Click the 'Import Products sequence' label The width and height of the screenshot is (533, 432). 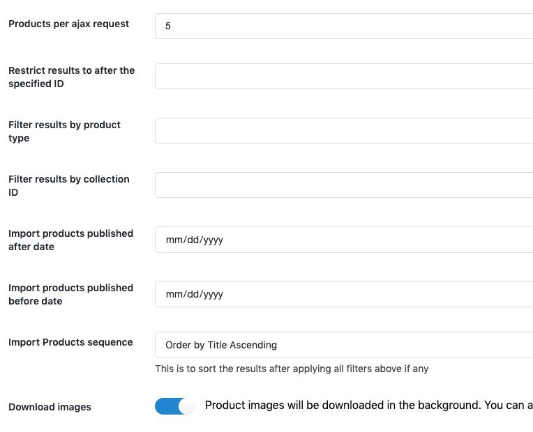(x=70, y=342)
